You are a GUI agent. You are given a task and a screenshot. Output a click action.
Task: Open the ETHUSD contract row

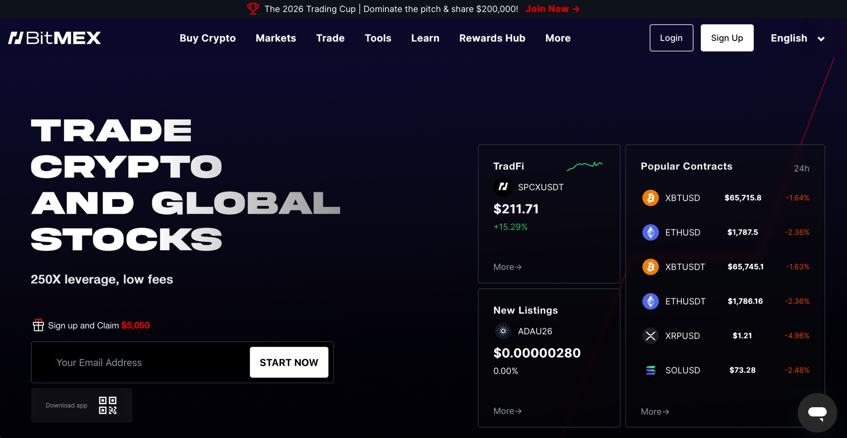725,232
